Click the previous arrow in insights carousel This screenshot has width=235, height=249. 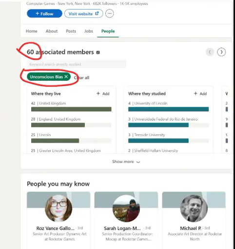click(210, 52)
